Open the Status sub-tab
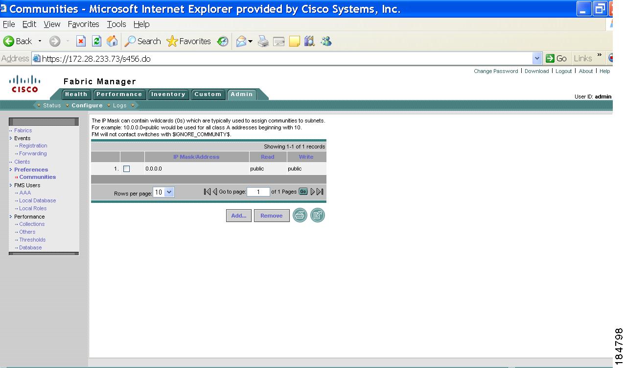Image resolution: width=625 pixels, height=368 pixels. (52, 105)
